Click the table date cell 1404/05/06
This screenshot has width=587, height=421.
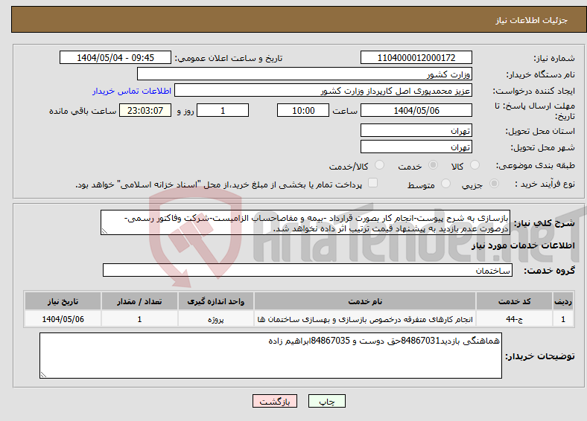63,319
